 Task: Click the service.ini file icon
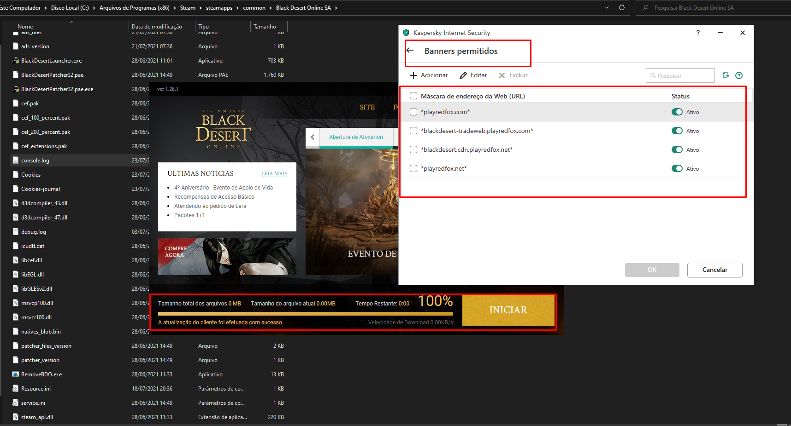coord(16,403)
